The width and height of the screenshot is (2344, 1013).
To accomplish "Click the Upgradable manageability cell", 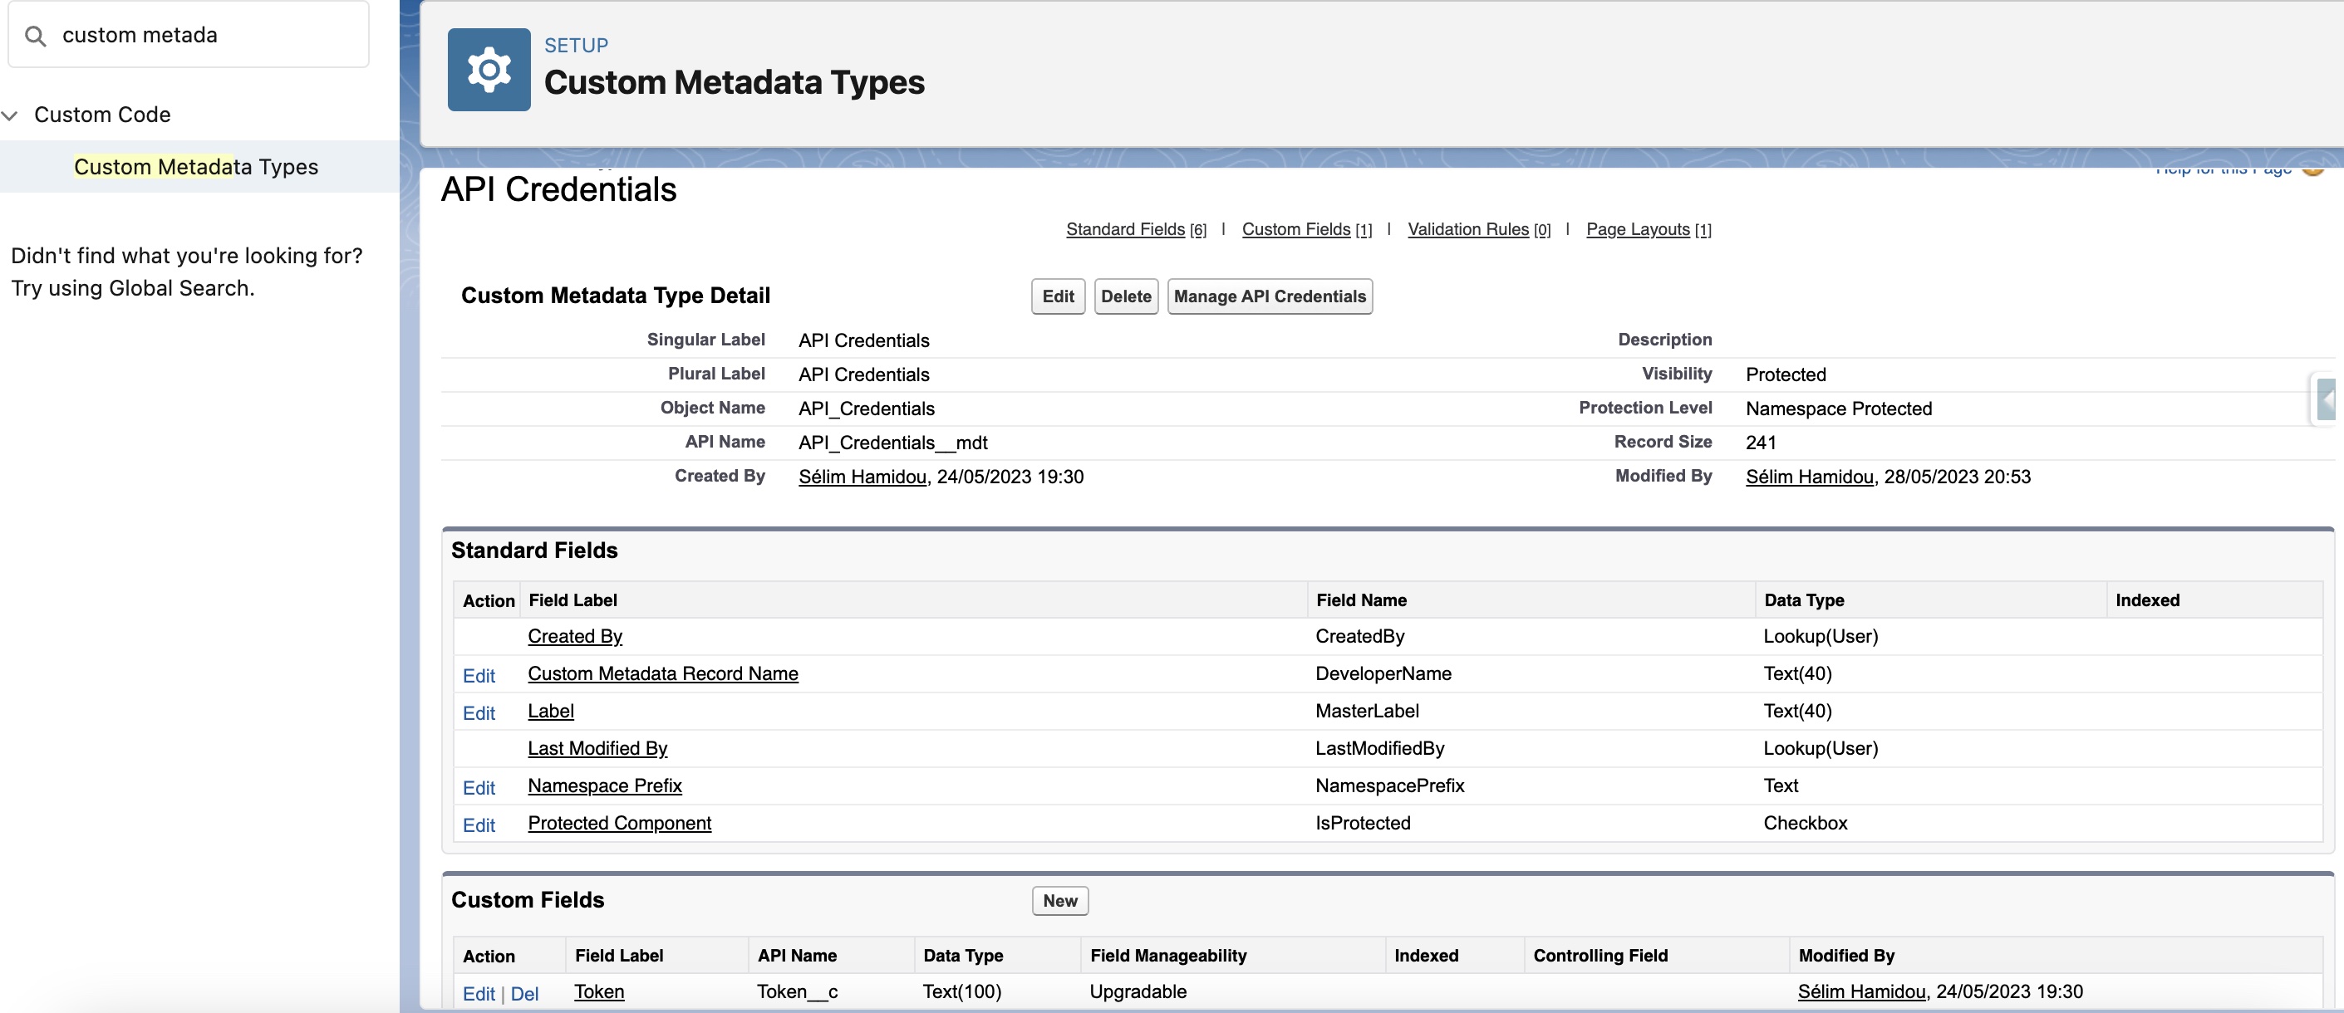I will click(1138, 992).
